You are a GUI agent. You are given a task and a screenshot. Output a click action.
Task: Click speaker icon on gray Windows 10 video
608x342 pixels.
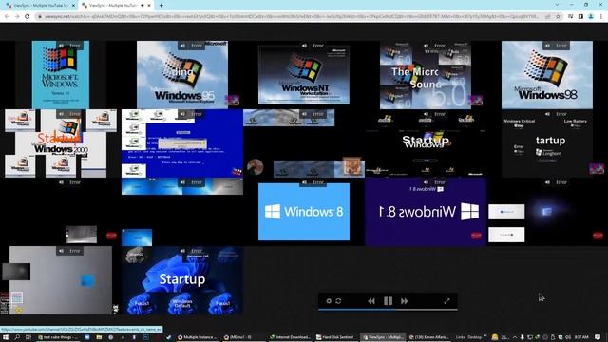(61, 251)
